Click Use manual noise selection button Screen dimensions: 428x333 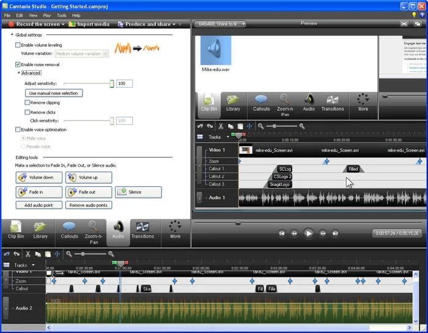coord(54,93)
